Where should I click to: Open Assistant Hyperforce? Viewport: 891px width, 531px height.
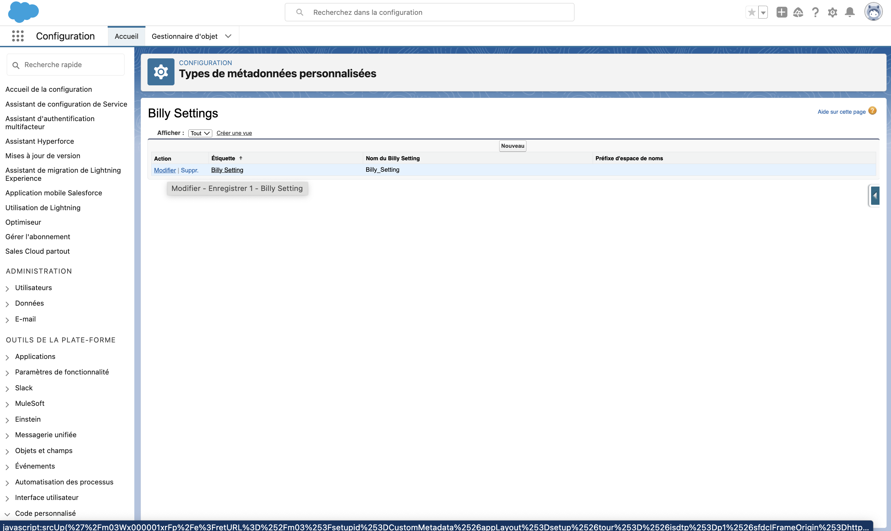click(x=40, y=141)
